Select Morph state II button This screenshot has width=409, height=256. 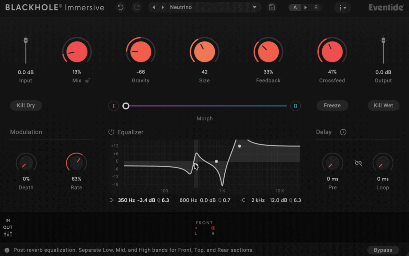(x=295, y=106)
